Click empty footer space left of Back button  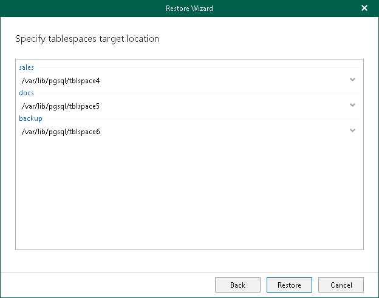click(109, 285)
